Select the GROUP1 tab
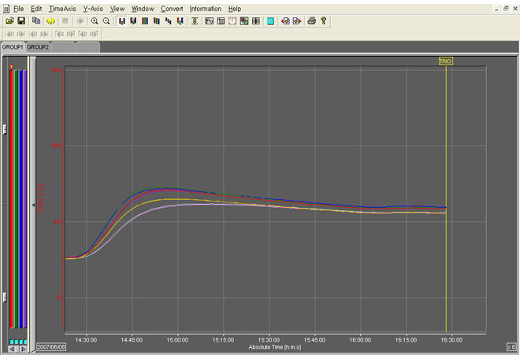Image resolution: width=520 pixels, height=359 pixels. click(13, 47)
